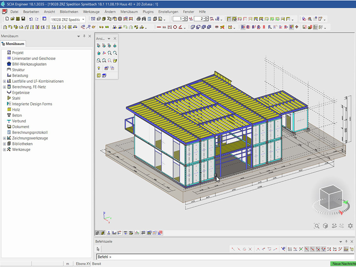Select Beton in the menu tree
This screenshot has width=356, height=267.
[x=17, y=115]
